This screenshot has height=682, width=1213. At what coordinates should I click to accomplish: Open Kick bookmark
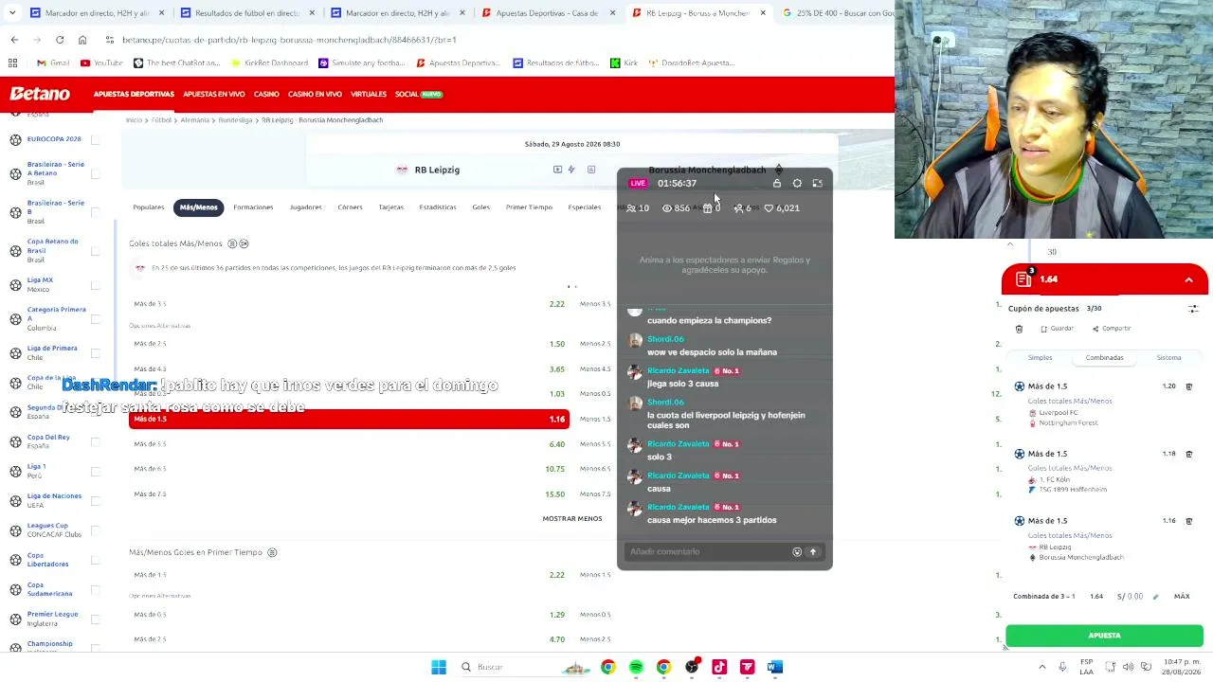pyautogui.click(x=624, y=63)
